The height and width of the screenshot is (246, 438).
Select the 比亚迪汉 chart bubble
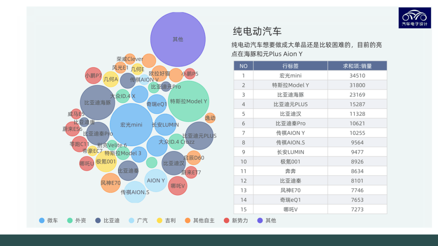tap(174, 163)
